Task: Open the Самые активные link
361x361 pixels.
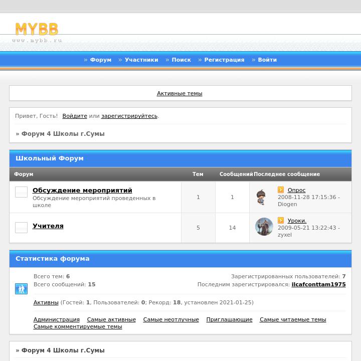Action: pos(111,319)
